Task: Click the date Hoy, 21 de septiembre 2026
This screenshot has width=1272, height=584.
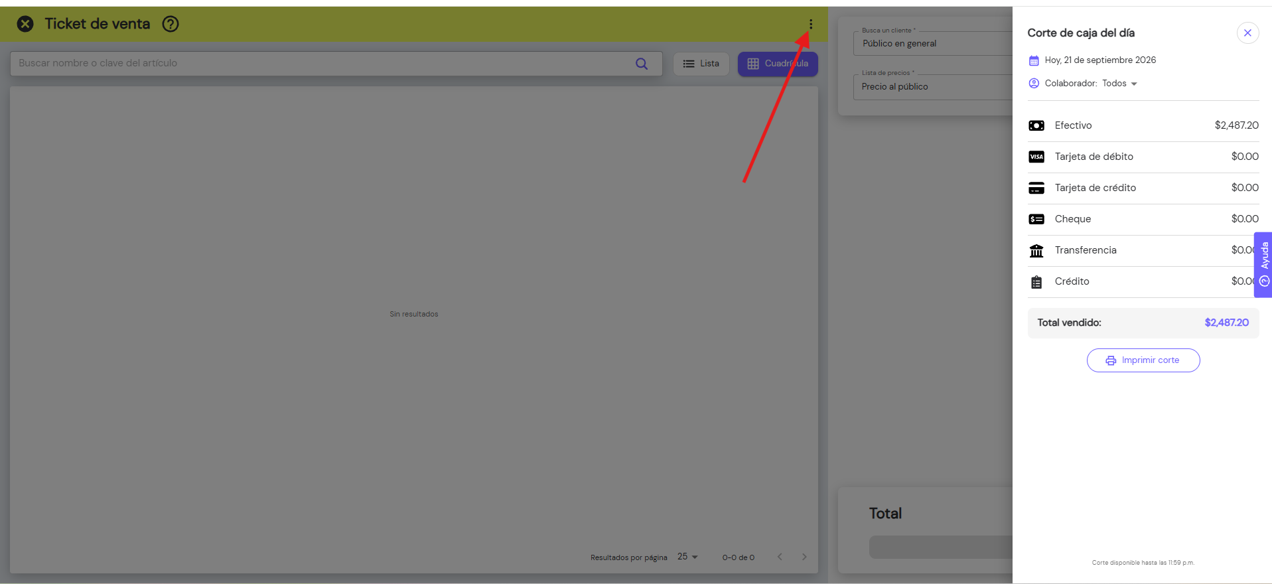Action: click(1100, 60)
